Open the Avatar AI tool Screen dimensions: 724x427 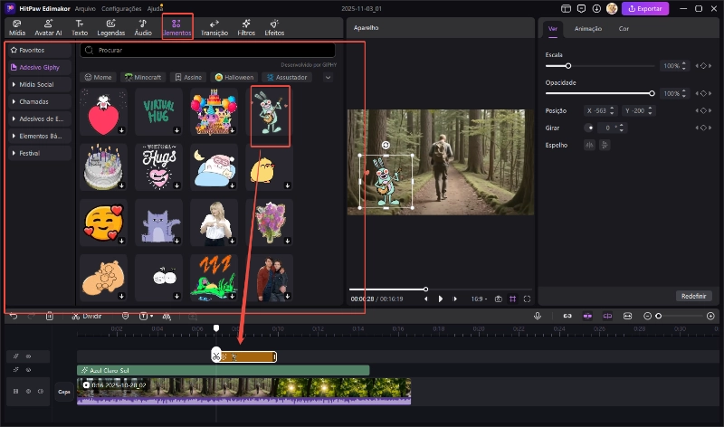coord(48,28)
